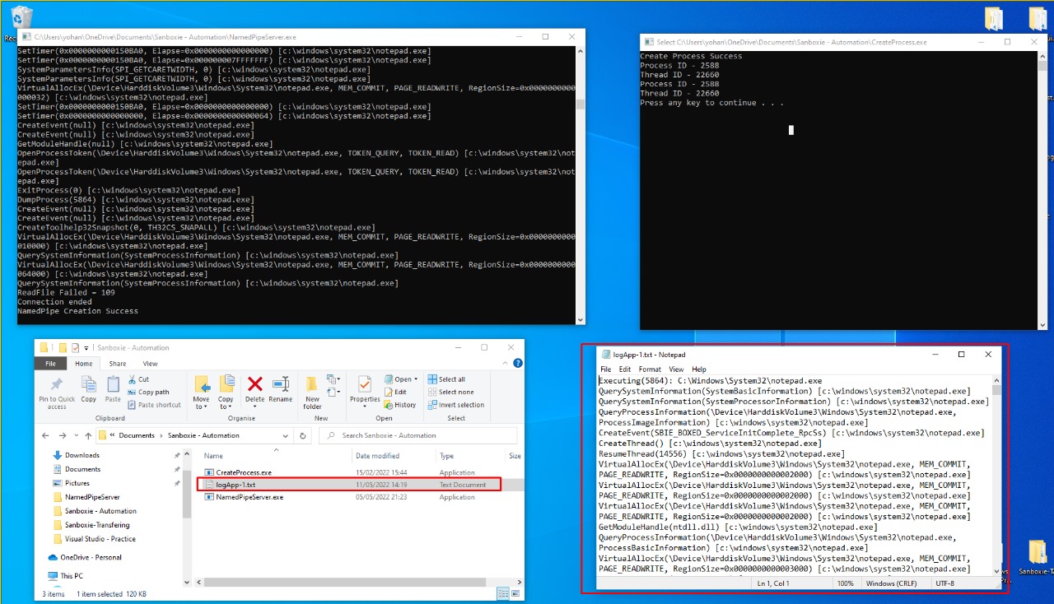Screen dimensions: 1054x604
Task: Open Notepad File menu
Action: tap(606, 369)
